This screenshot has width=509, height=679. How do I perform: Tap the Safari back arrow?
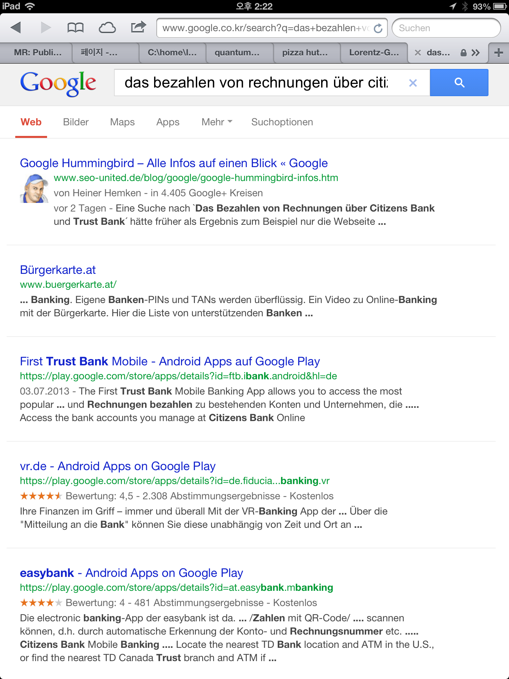tap(16, 28)
